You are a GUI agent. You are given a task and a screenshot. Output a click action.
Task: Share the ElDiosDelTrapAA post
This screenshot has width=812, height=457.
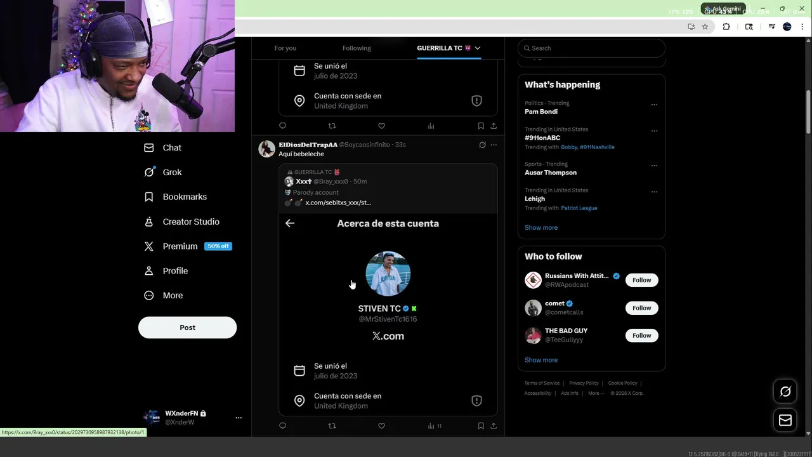494,426
